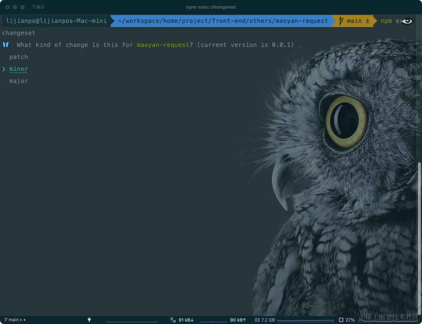Click the 7.2 GB memory reading
The width and height of the screenshot is (422, 324).
point(268,320)
